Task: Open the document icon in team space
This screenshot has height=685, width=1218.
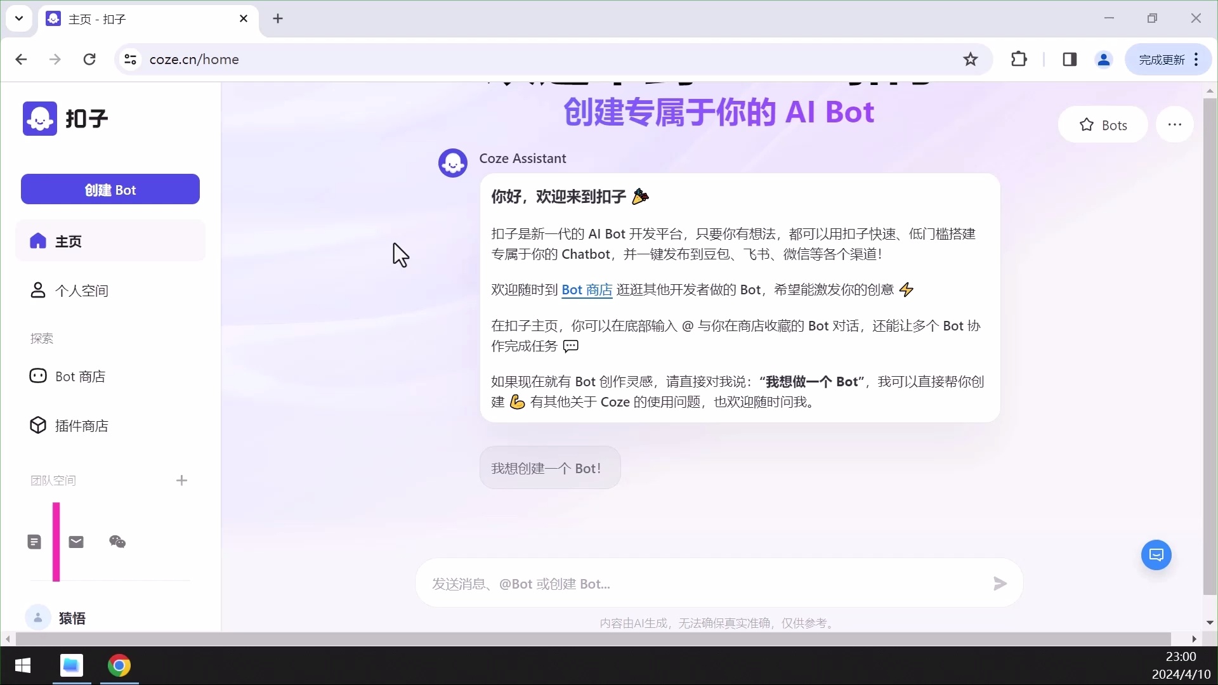Action: 35,541
